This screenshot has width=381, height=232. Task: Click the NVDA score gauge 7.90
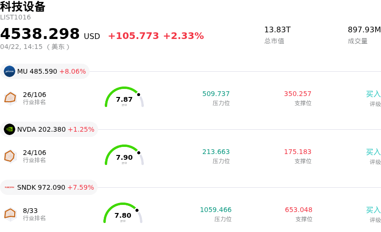pyautogui.click(x=124, y=156)
